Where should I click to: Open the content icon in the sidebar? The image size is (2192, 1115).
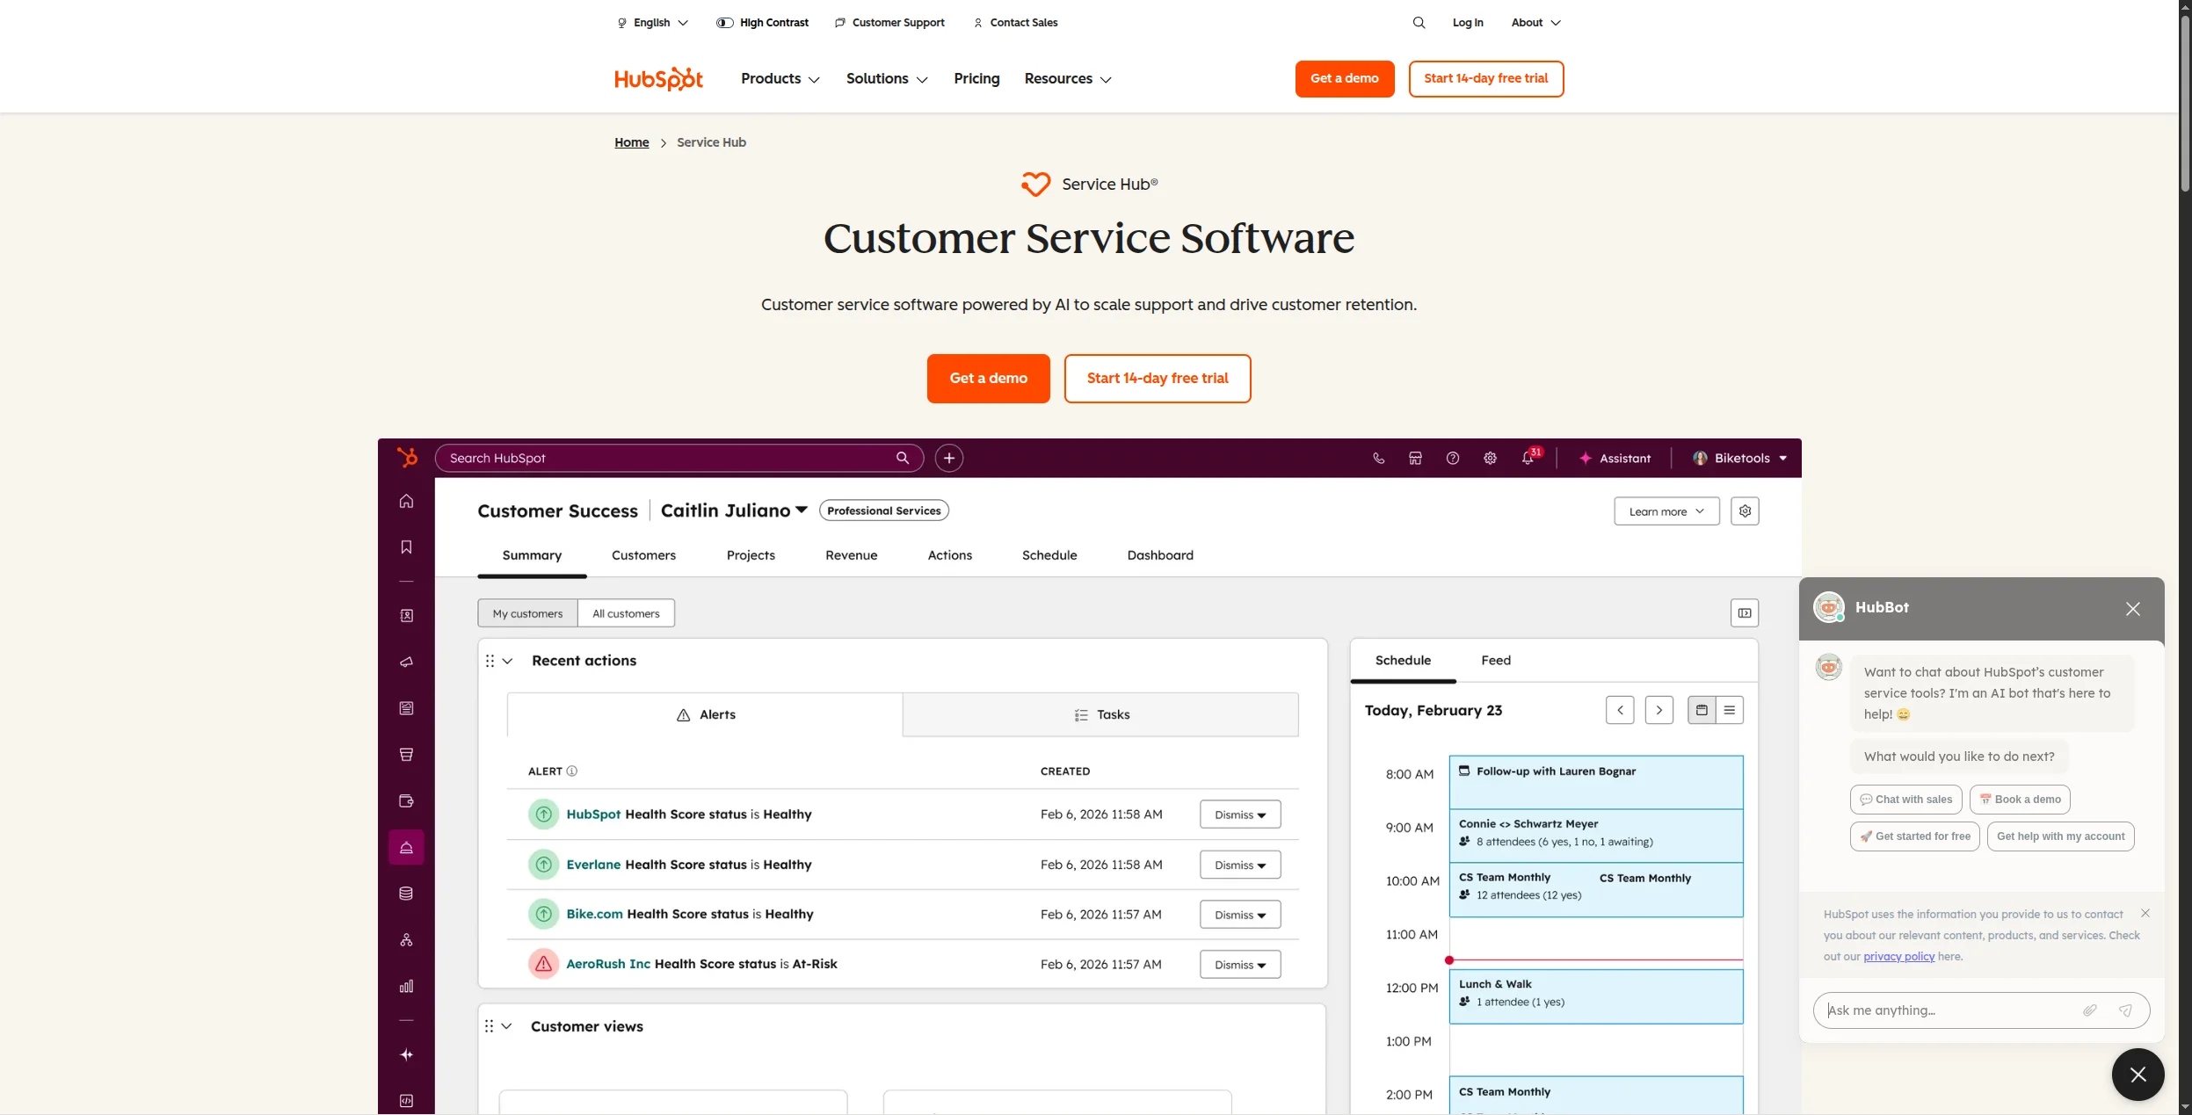point(406,708)
